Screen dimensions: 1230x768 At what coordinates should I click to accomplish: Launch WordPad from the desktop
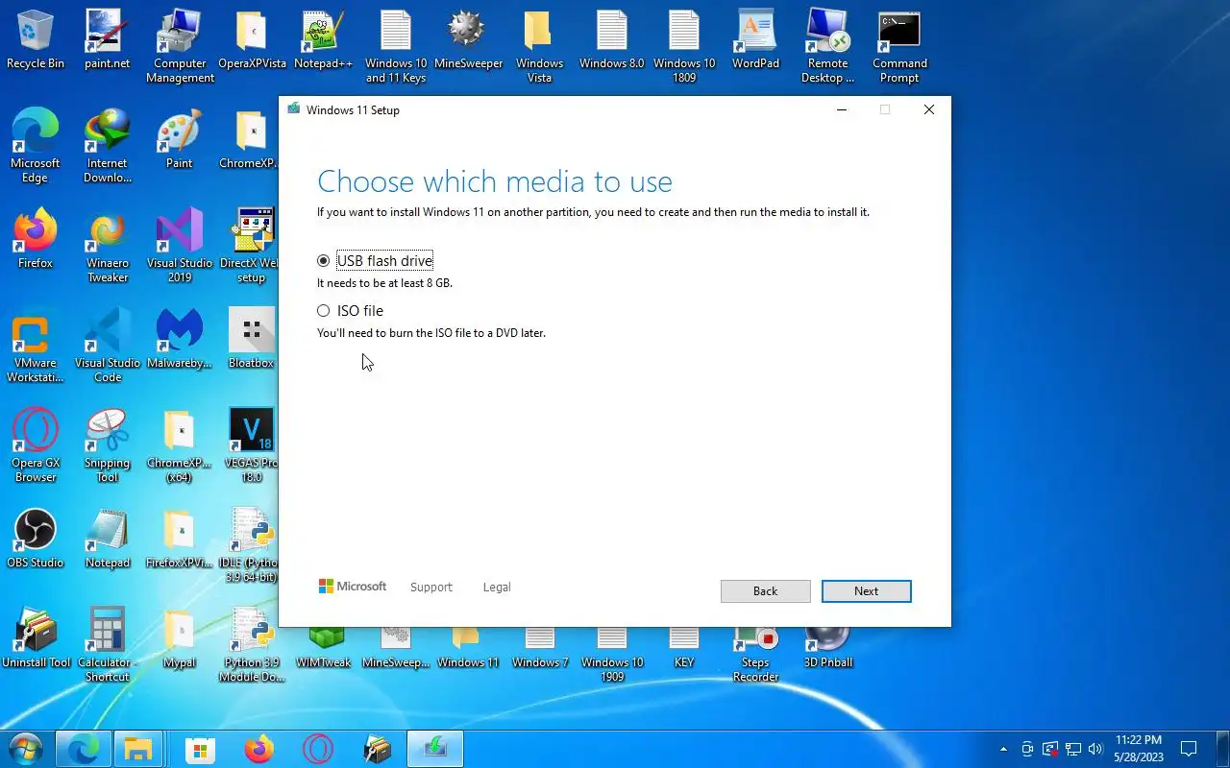click(755, 40)
